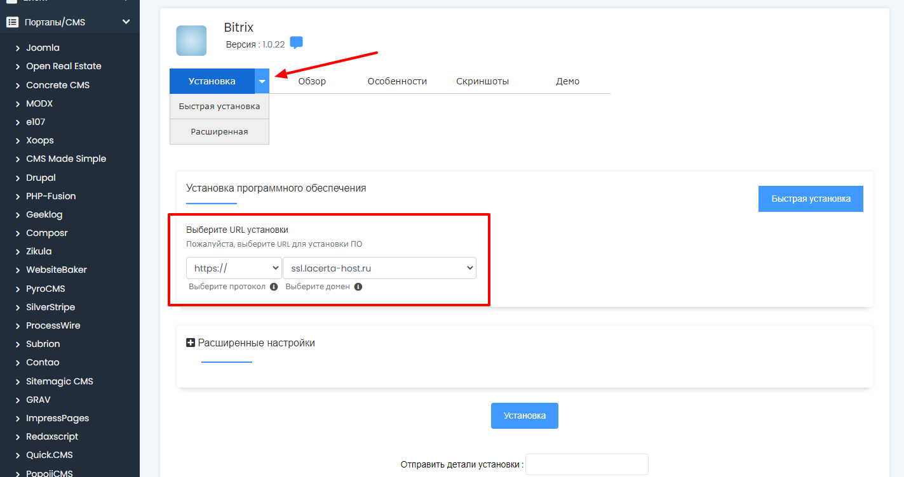Open Joomla in the sidebar
The width and height of the screenshot is (904, 477).
click(43, 48)
